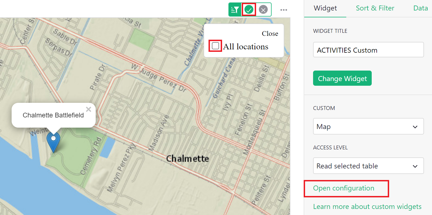Expand the Read selected table list via chevron
The height and width of the screenshot is (215, 432).
click(415, 166)
